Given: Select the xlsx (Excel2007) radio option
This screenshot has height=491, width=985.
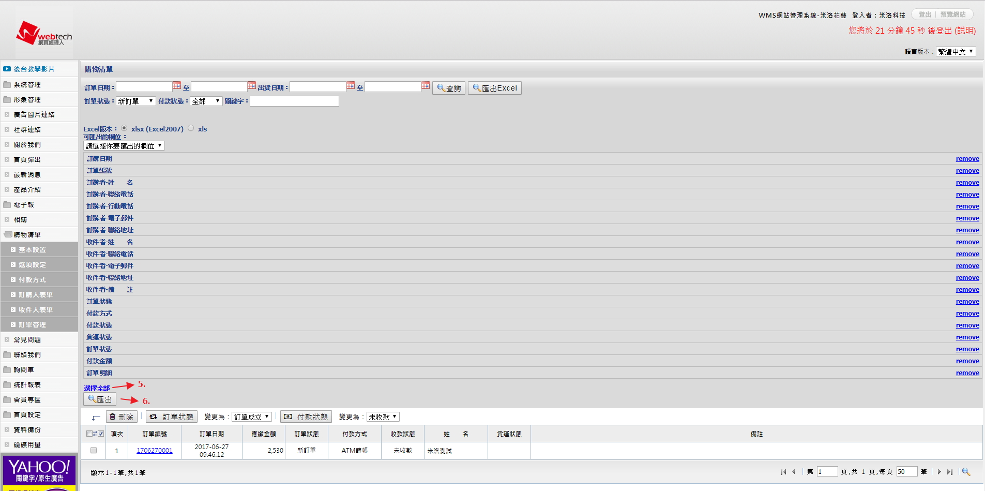Looking at the screenshot, I should point(124,128).
